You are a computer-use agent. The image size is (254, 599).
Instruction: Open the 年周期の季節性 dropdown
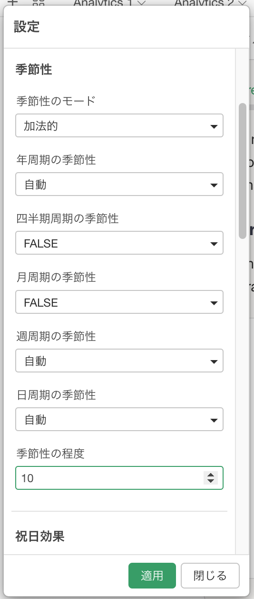pos(119,184)
